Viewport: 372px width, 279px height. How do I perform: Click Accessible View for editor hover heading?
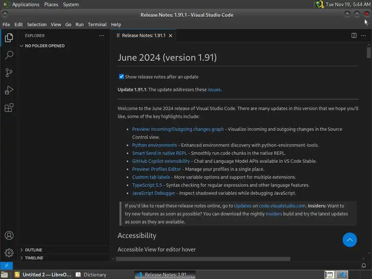tap(157, 250)
